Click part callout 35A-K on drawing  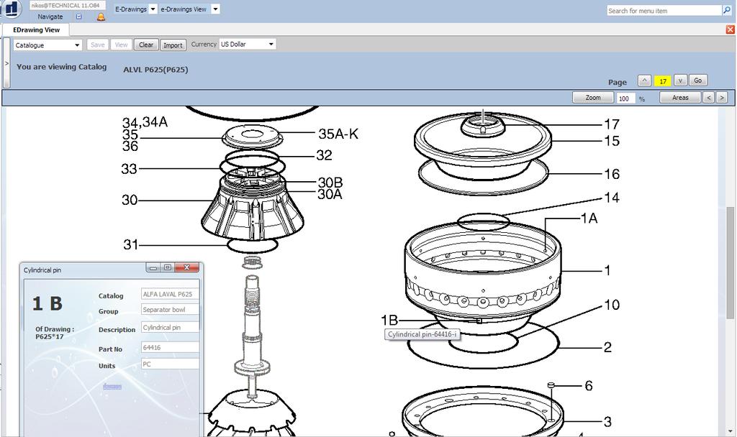338,134
